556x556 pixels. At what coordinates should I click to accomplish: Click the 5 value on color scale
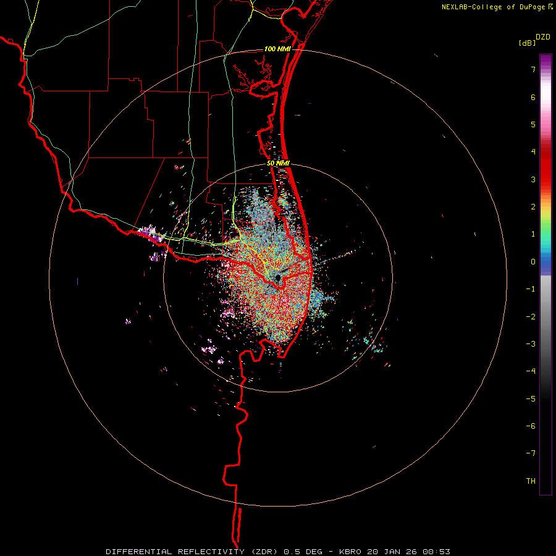[533, 124]
